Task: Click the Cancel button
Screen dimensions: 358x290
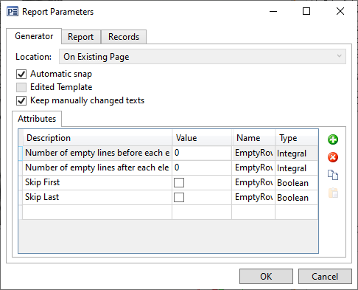Action: tap(325, 276)
